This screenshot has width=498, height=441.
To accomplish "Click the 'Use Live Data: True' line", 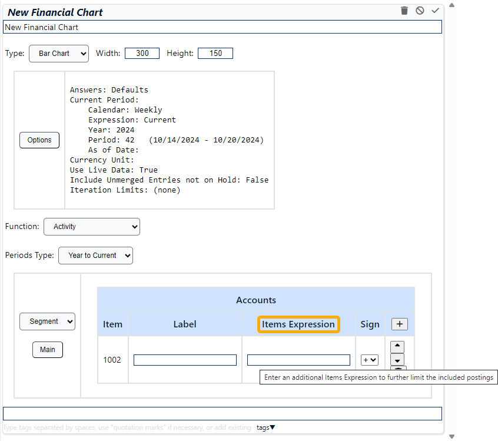I will point(114,170).
